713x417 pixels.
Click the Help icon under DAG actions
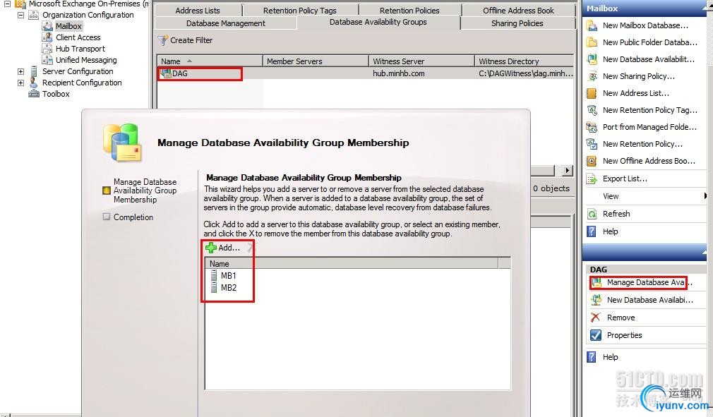click(x=592, y=357)
